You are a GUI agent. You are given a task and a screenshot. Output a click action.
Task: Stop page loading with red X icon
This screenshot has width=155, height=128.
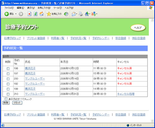tap(29, 14)
